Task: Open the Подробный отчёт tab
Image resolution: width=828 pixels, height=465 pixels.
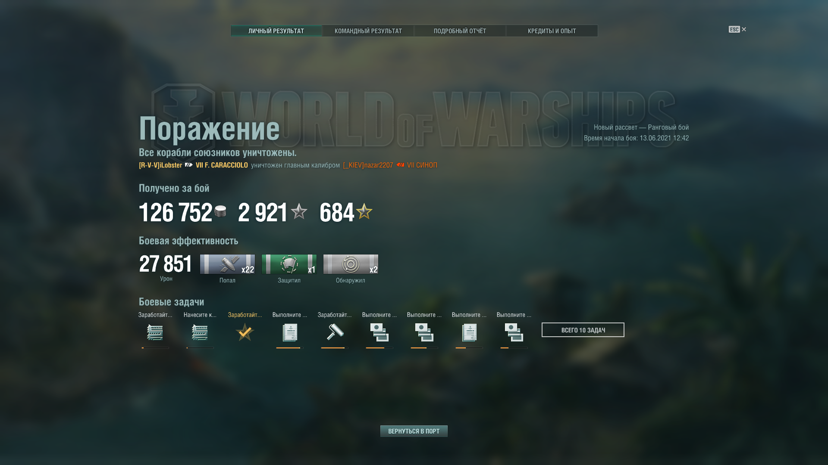Action: pos(460,31)
